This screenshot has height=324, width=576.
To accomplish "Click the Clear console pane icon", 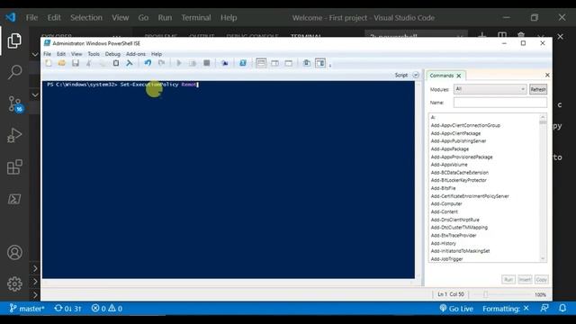I will point(130,63).
